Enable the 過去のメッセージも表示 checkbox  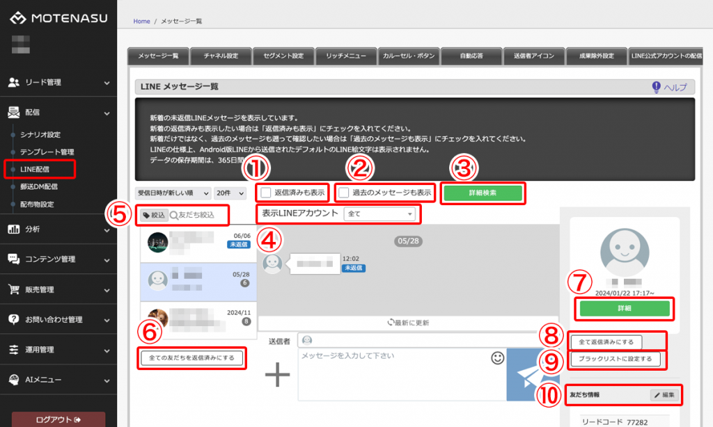tap(344, 193)
